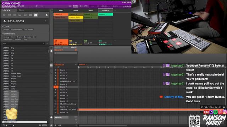This screenshot has width=227, height=127.
Task: Open the 1/16 step grid menu
Action: 59,125
